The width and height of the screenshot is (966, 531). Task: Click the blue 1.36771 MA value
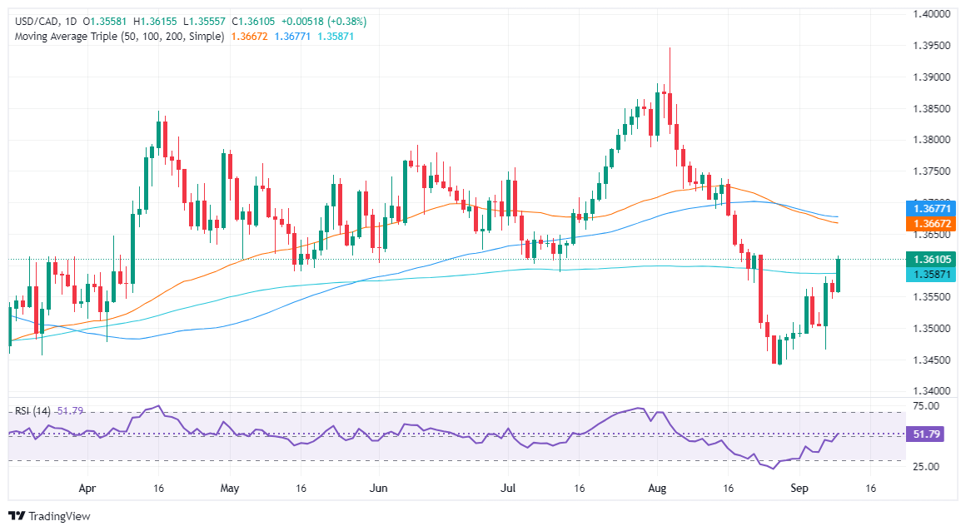(x=292, y=37)
